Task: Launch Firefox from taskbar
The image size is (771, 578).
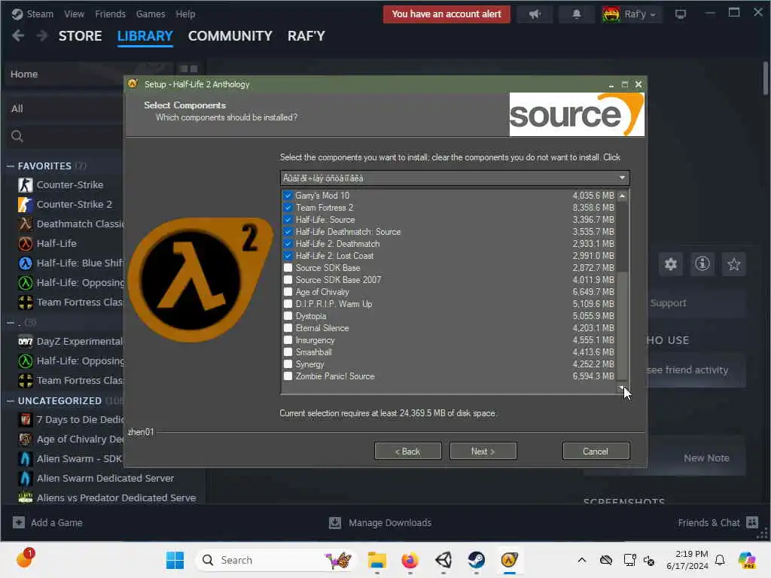Action: coord(410,560)
